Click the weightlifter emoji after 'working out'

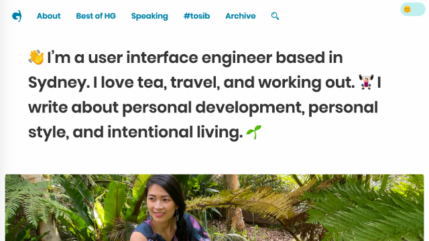click(x=366, y=82)
